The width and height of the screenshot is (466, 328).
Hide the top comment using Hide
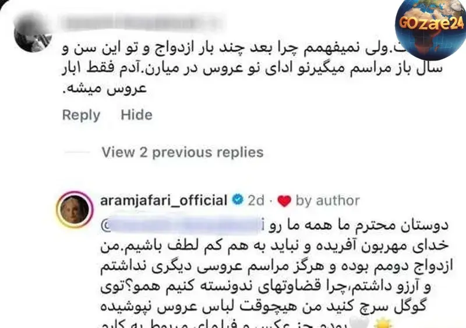coord(136,115)
